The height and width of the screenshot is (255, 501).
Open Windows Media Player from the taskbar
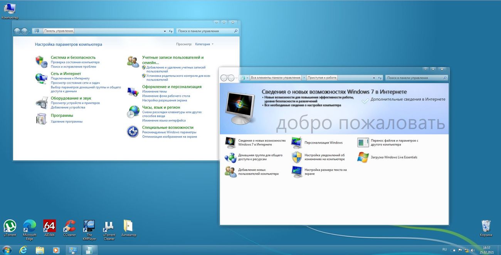(x=56, y=250)
